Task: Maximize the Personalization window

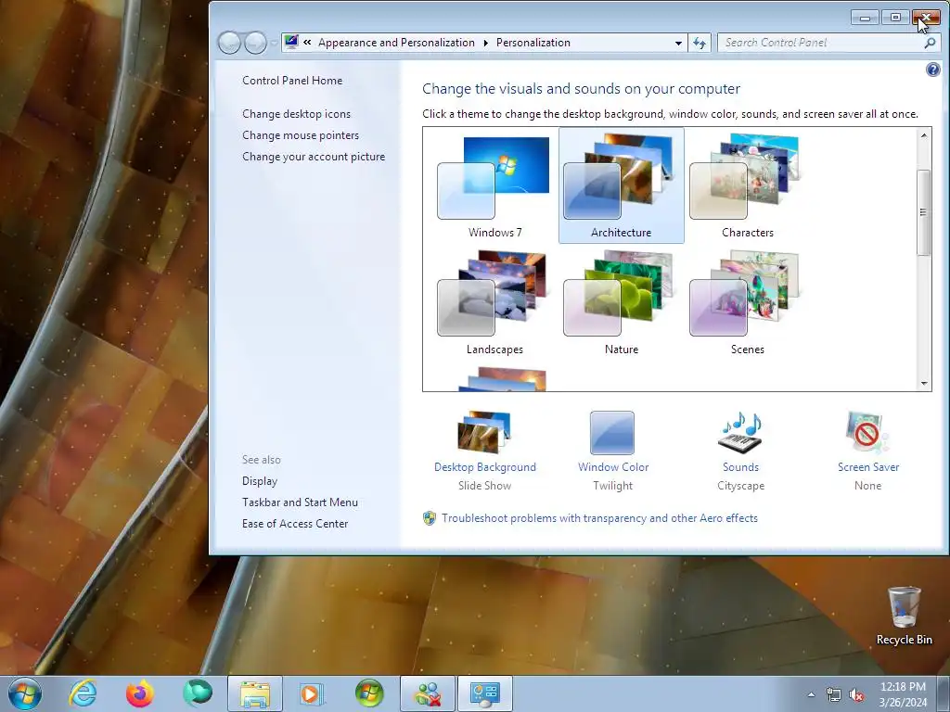Action: [895, 18]
